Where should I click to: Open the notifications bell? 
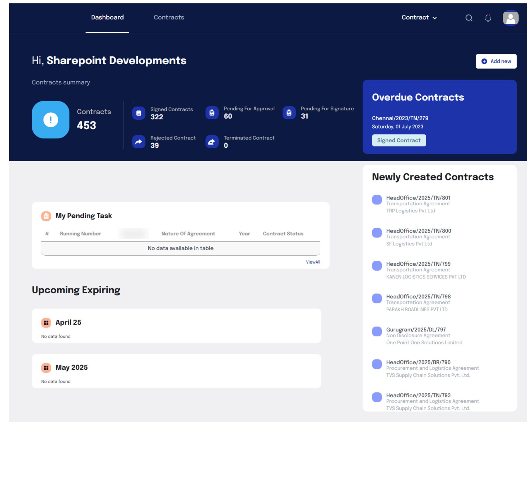coord(488,18)
